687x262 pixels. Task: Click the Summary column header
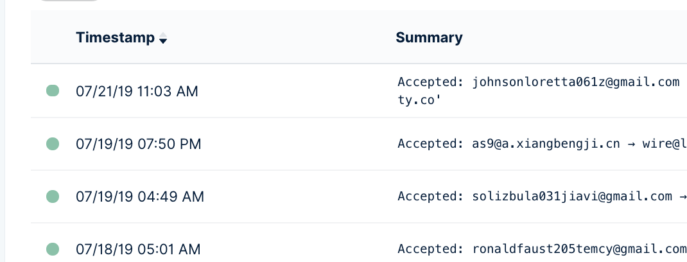[429, 38]
